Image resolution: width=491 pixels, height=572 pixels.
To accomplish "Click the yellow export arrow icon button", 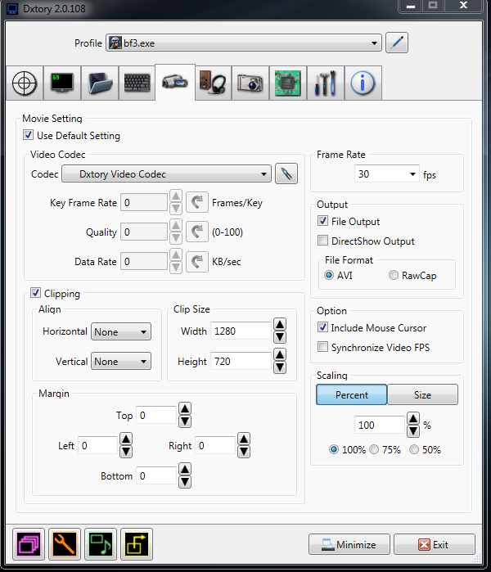I will click(137, 544).
